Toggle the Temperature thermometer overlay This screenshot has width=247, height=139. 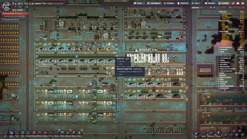coord(208,8)
